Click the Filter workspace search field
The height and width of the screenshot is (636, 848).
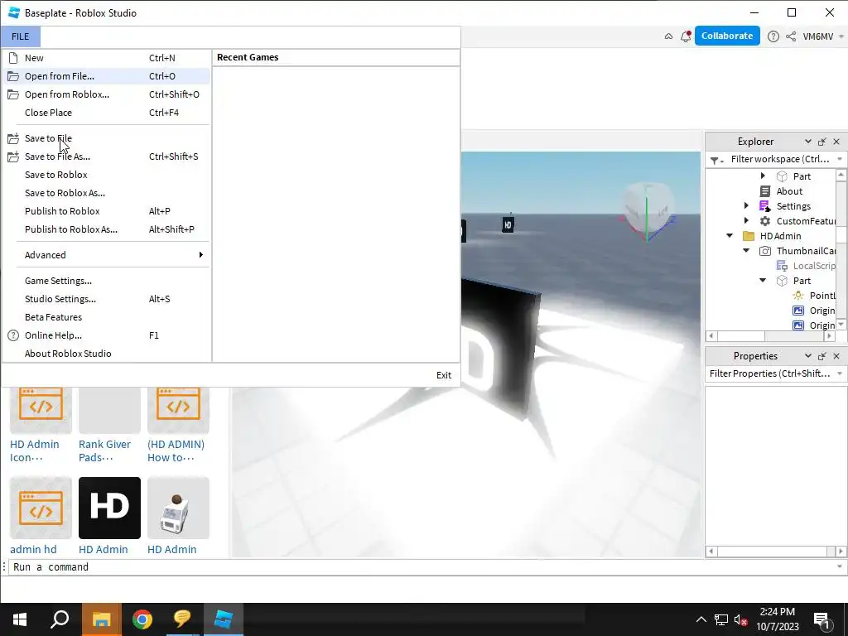click(x=780, y=159)
